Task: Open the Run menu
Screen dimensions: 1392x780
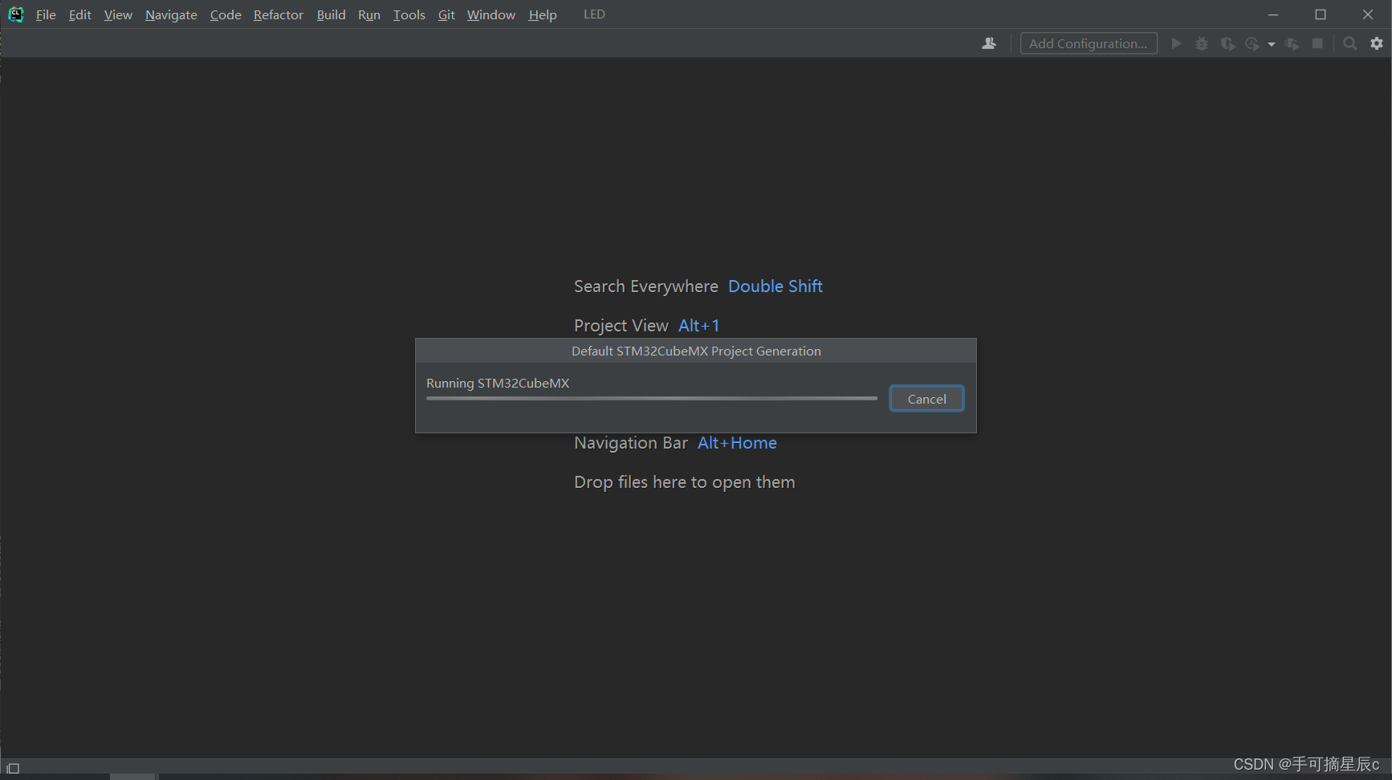Action: [x=369, y=14]
